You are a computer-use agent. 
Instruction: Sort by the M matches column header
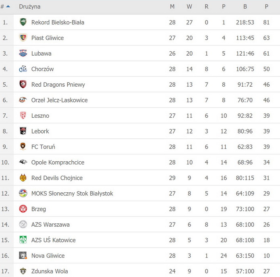coord(172,6)
